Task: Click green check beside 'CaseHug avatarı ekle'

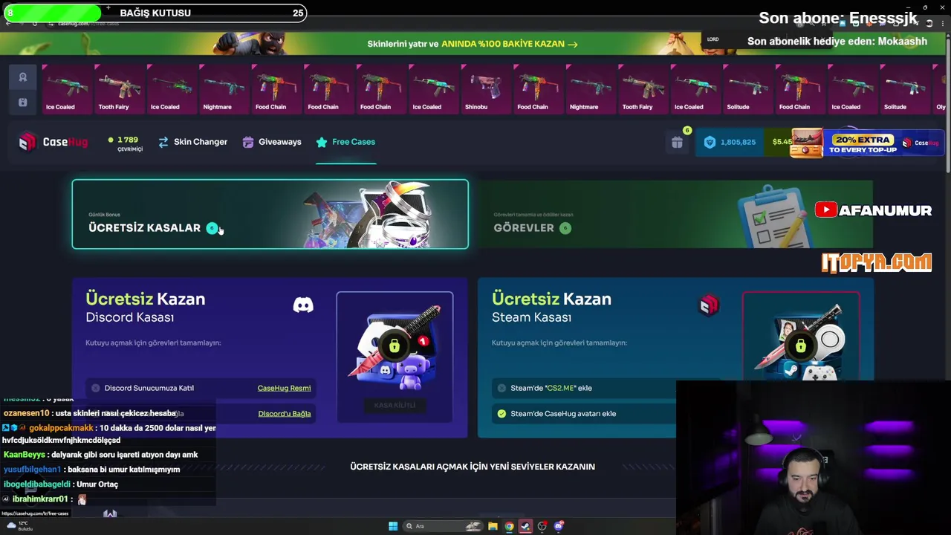Action: pyautogui.click(x=502, y=414)
